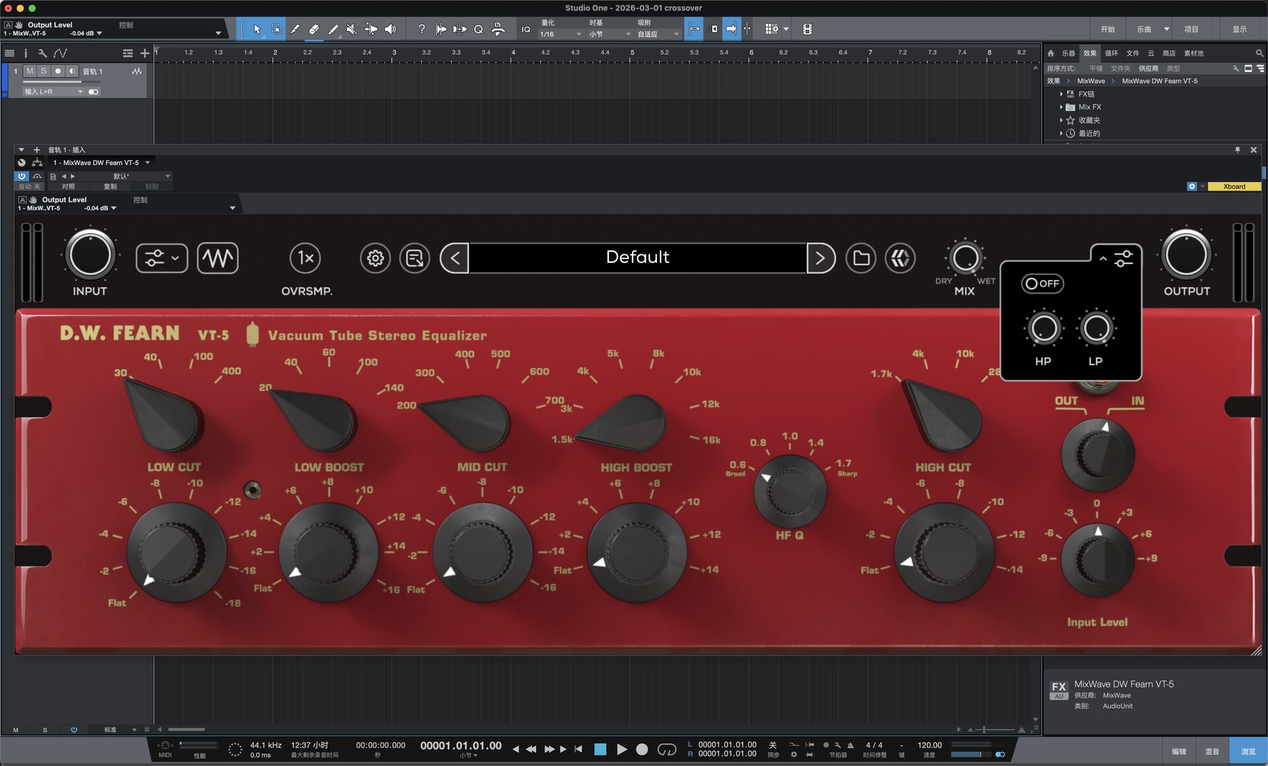Select the Listen tool speaker icon
Viewport: 1268px width, 766px height.
point(390,29)
